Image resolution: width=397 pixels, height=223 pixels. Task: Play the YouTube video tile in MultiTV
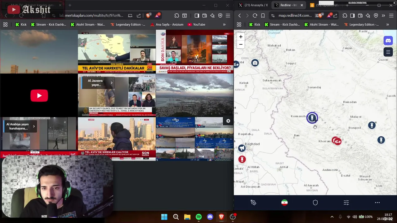coord(39,96)
